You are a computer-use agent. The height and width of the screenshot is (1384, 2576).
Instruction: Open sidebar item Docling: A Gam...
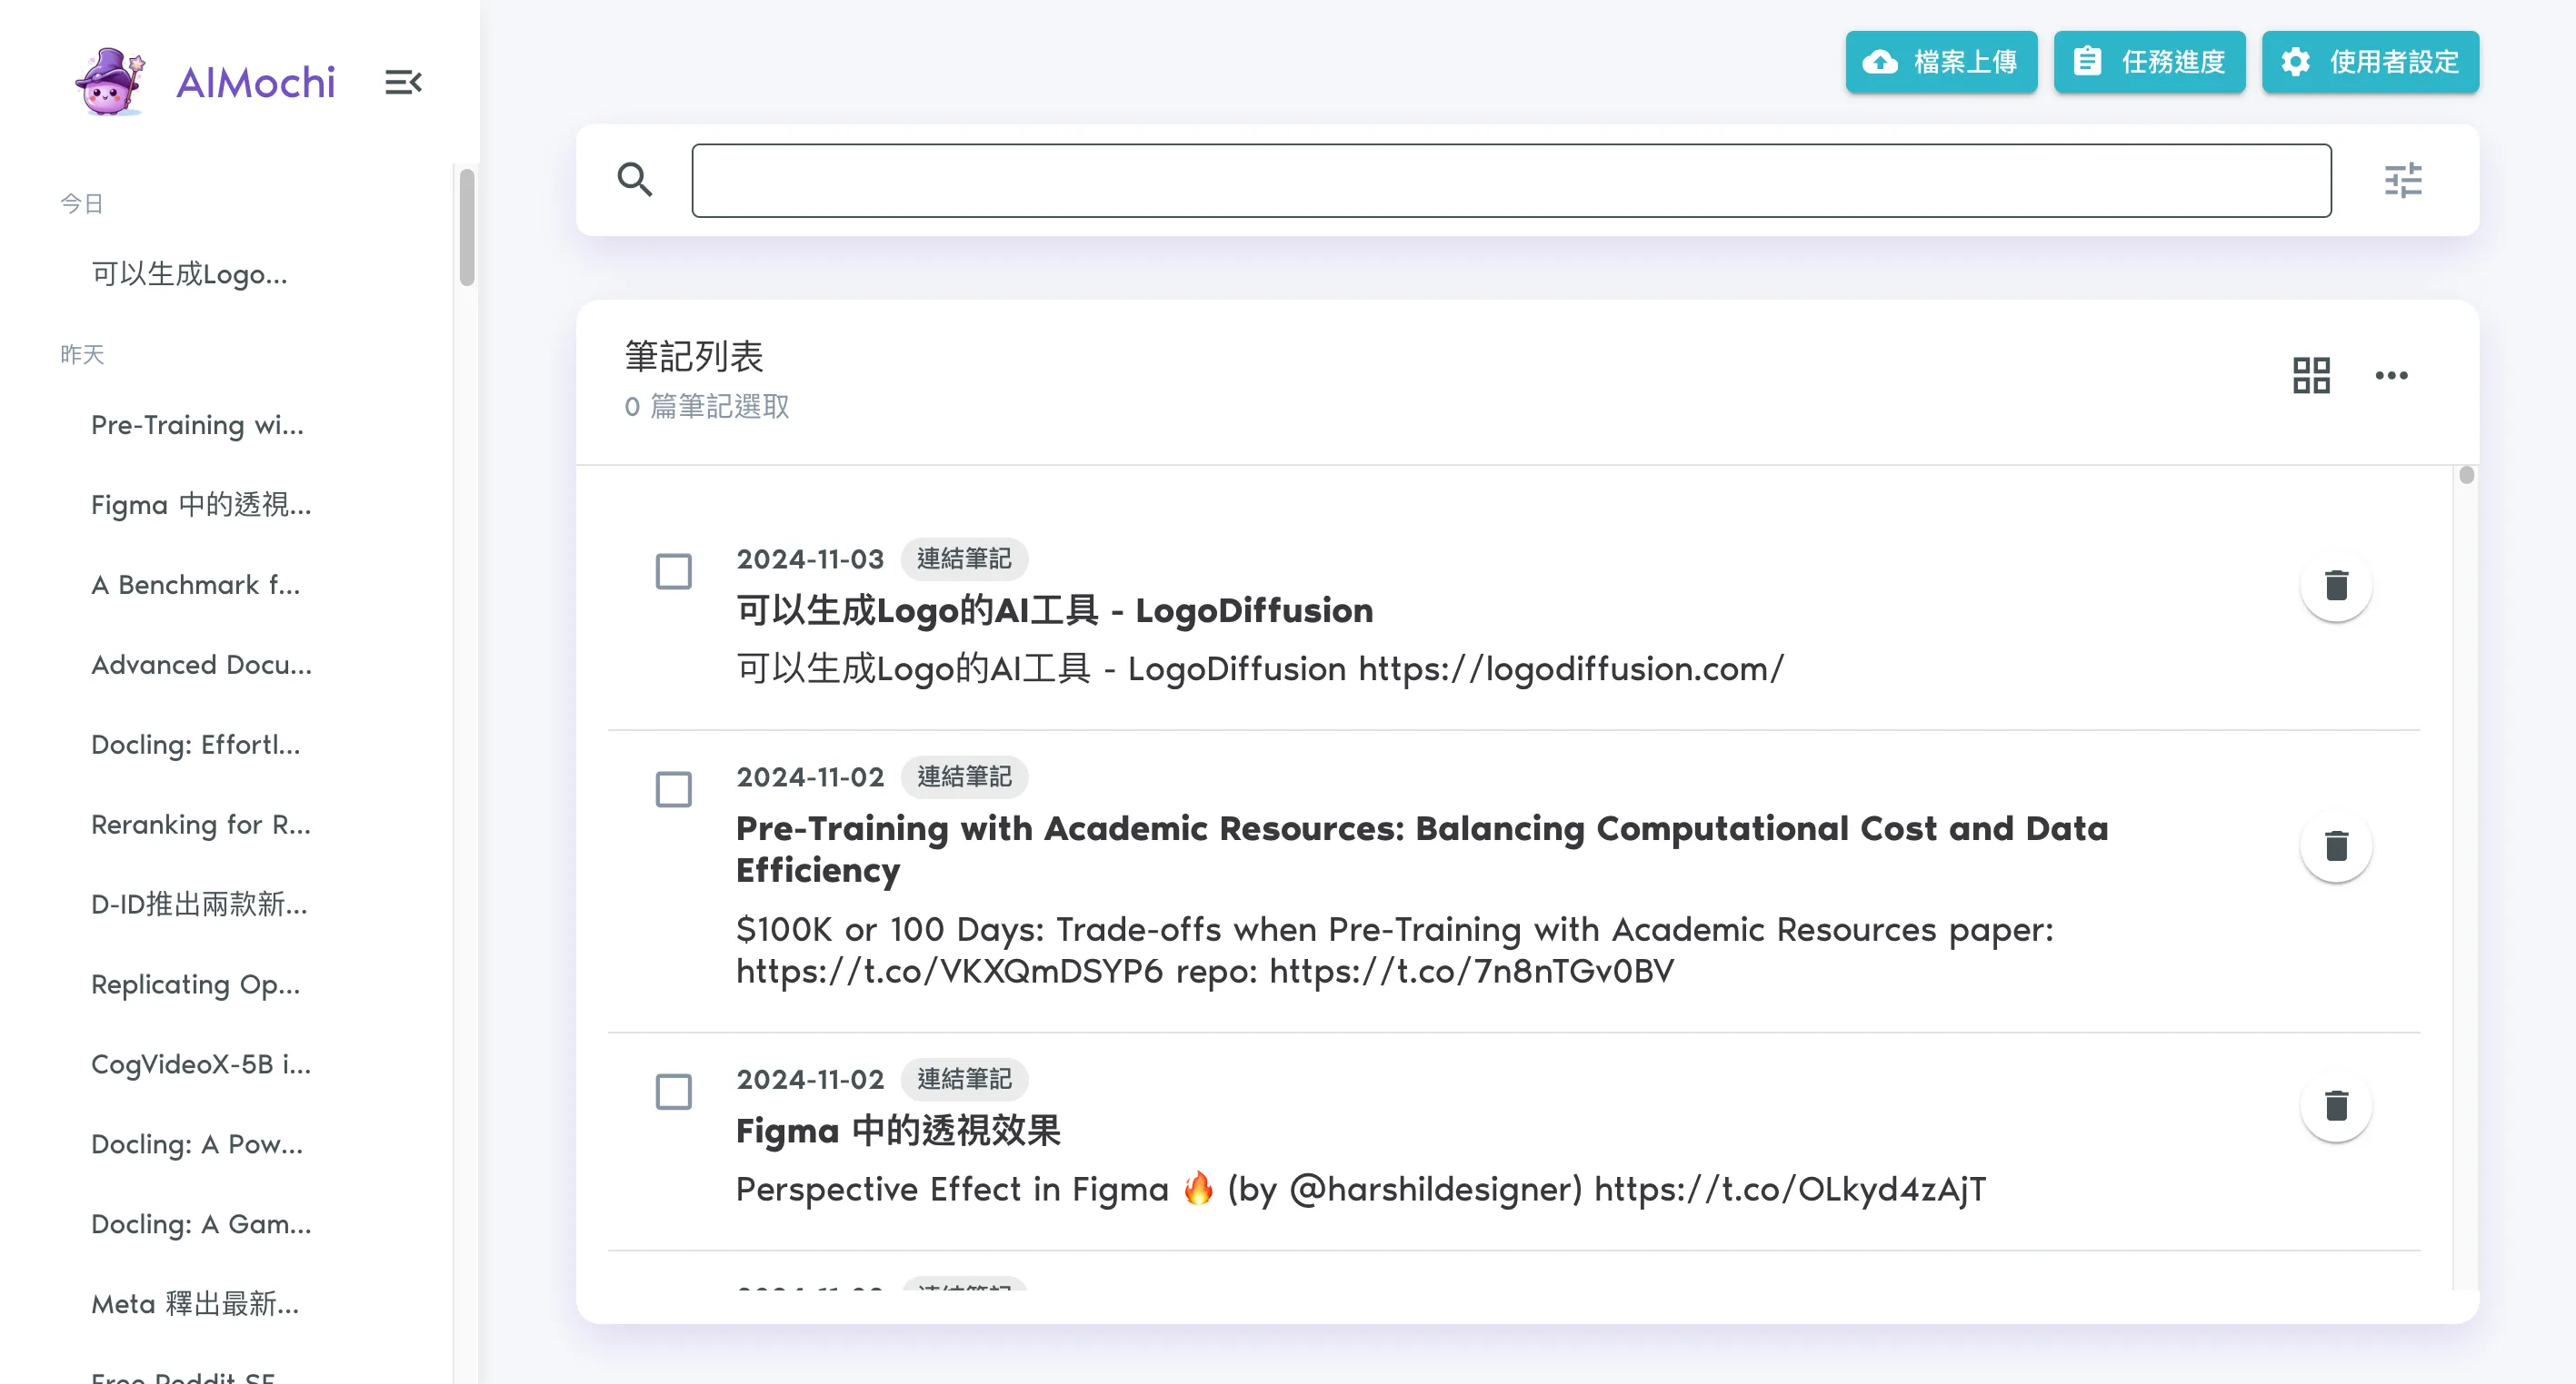click(201, 1225)
